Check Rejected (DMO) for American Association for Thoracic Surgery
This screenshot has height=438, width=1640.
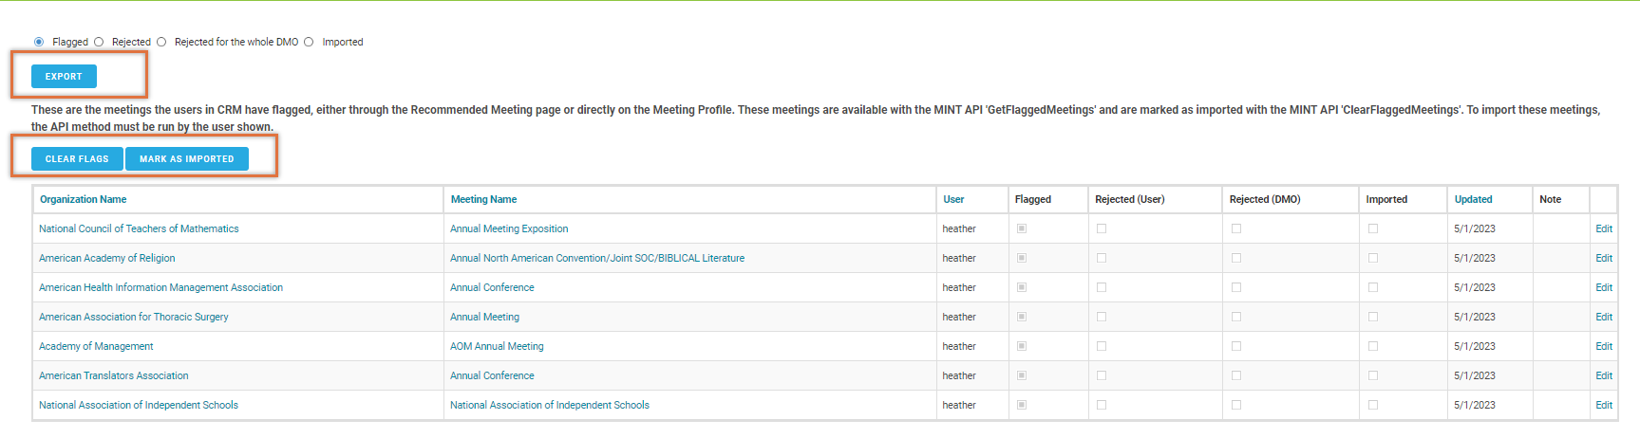(x=1236, y=317)
